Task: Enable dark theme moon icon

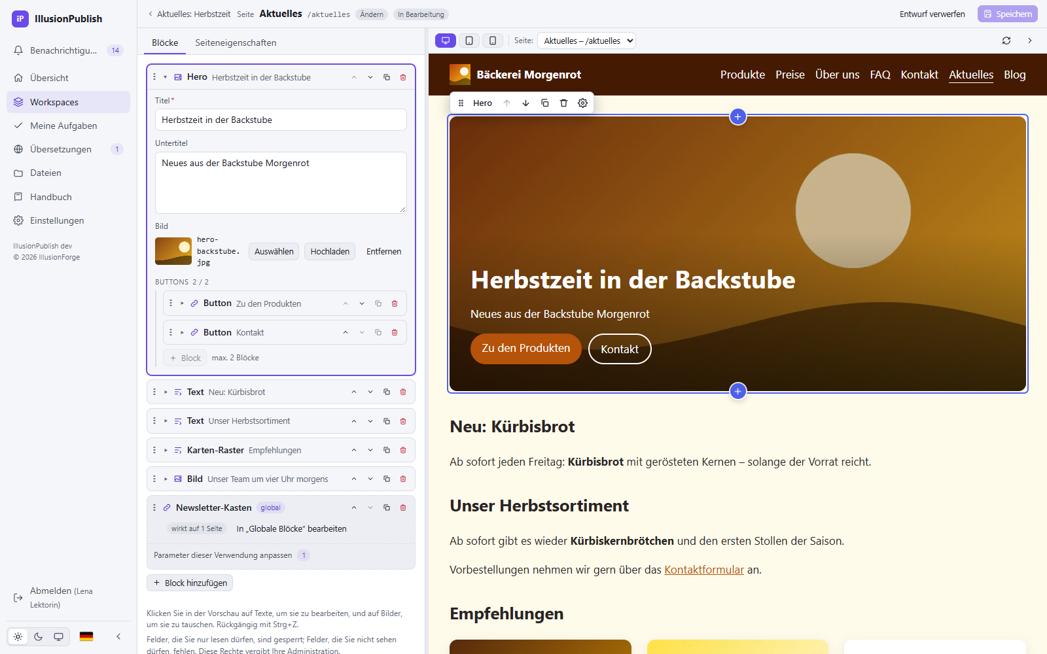Action: tap(38, 636)
